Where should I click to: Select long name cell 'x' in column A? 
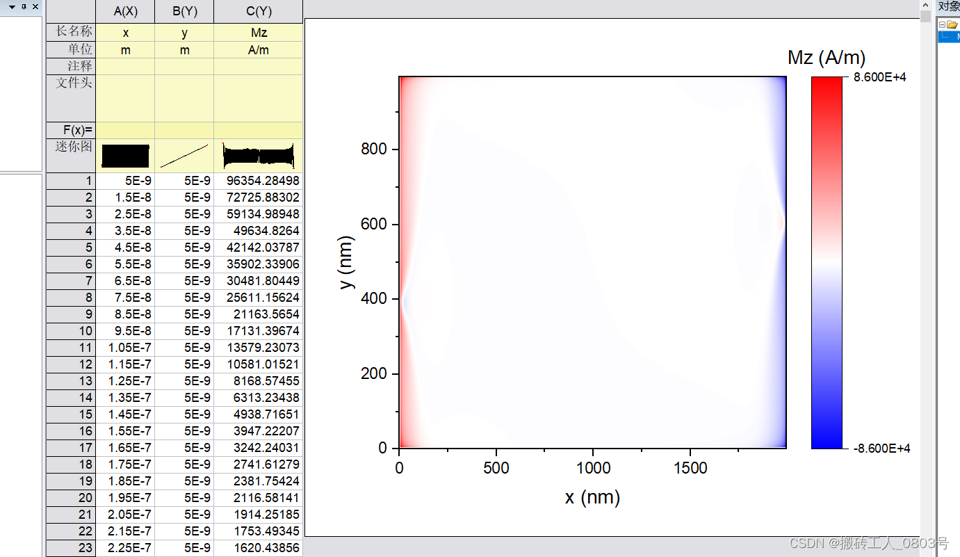(125, 33)
